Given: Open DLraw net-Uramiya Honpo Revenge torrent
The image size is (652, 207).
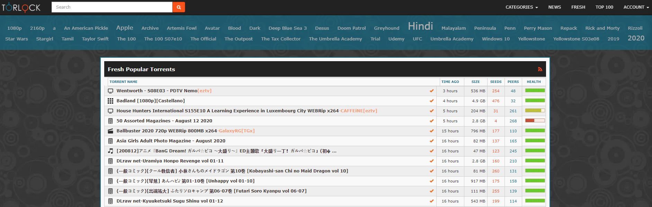Looking at the screenshot, I should 170,161.
